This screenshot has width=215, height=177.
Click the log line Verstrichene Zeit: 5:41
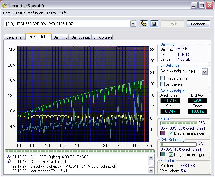pos(49,171)
